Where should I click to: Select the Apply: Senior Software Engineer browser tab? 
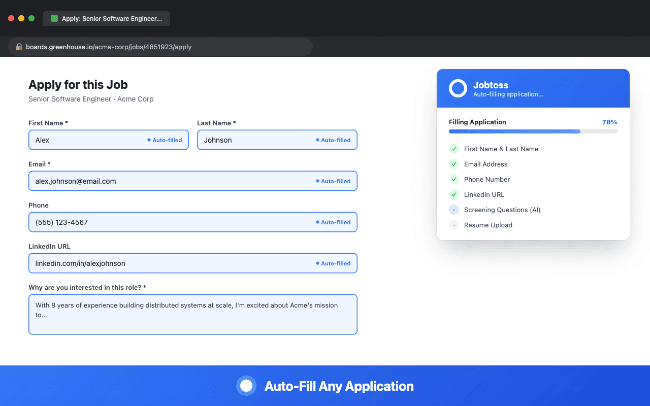coord(106,18)
